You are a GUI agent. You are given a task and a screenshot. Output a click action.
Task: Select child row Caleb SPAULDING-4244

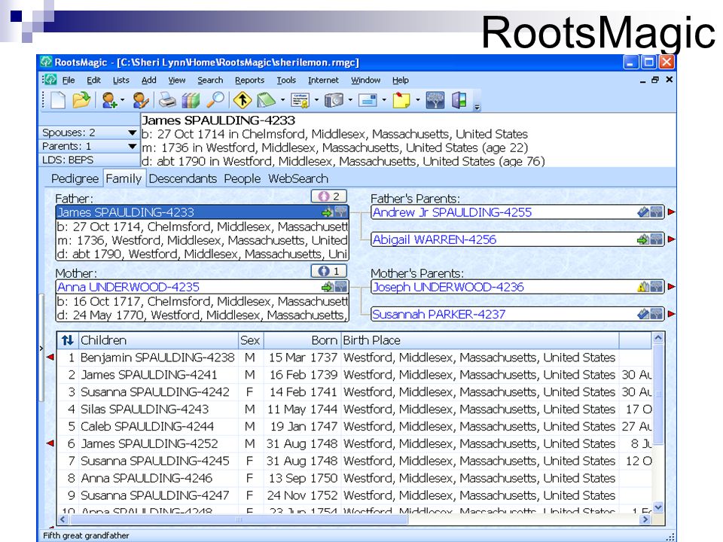coord(354,426)
